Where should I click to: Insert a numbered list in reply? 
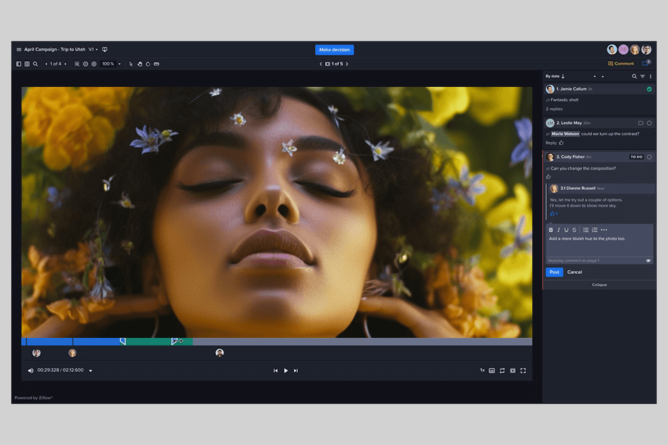tap(595, 230)
